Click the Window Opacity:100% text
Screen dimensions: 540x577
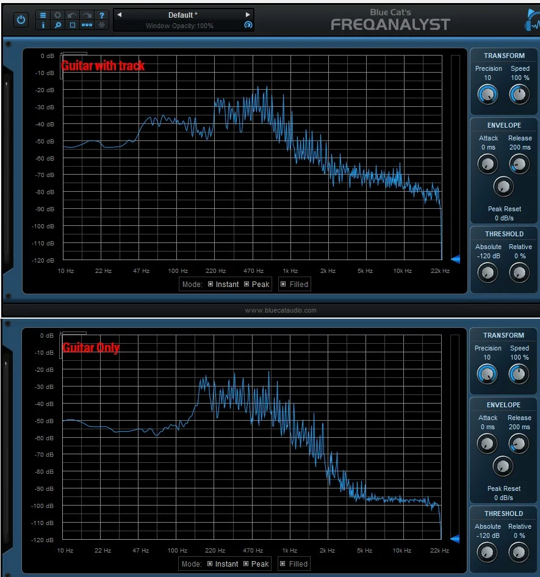pos(179,26)
